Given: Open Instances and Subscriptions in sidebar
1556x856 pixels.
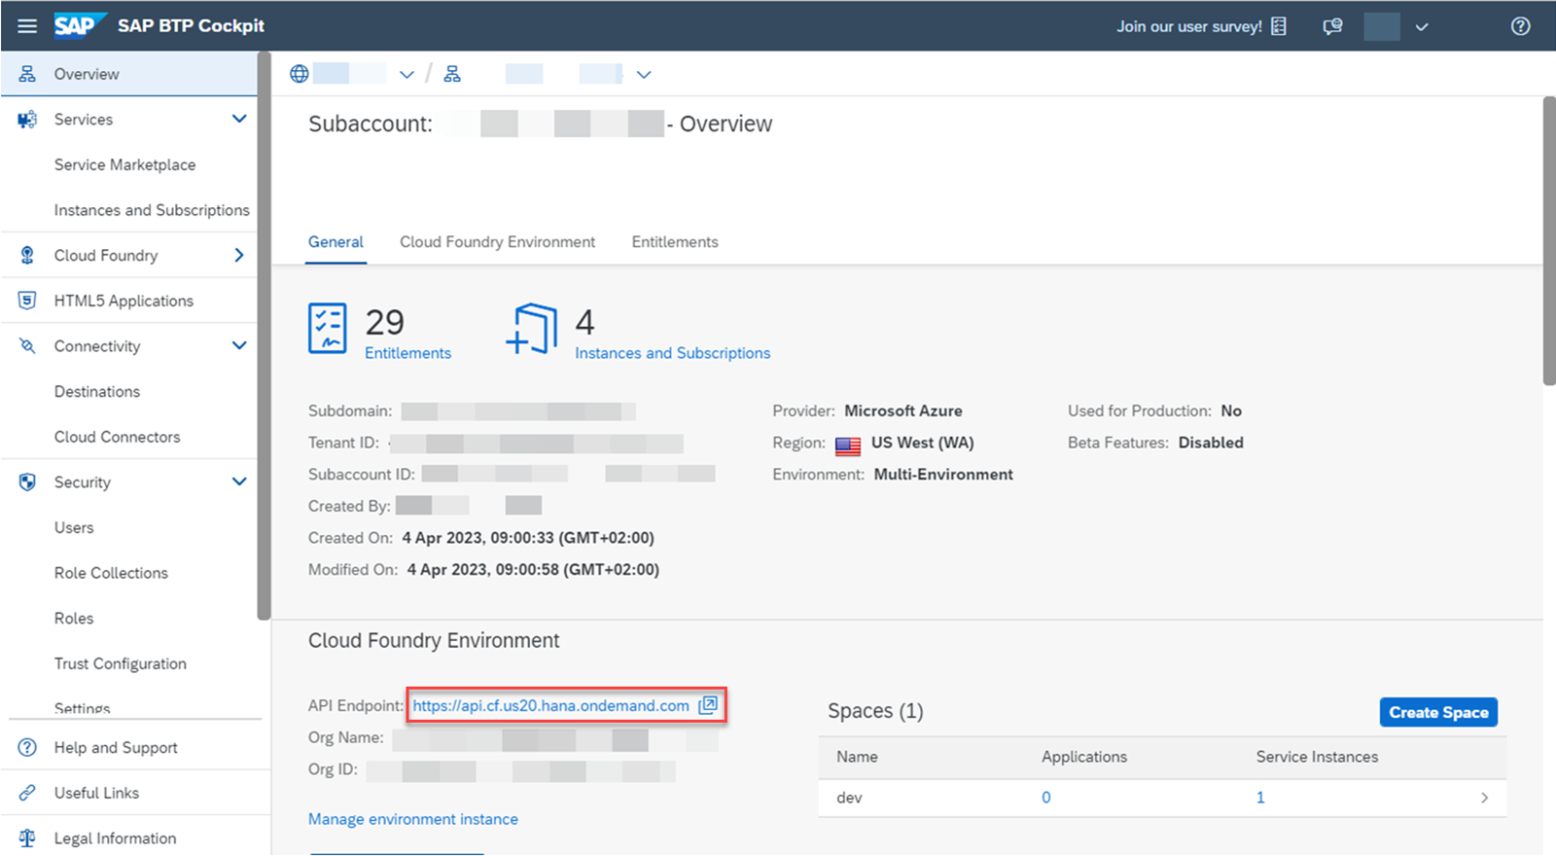Looking at the screenshot, I should point(152,210).
